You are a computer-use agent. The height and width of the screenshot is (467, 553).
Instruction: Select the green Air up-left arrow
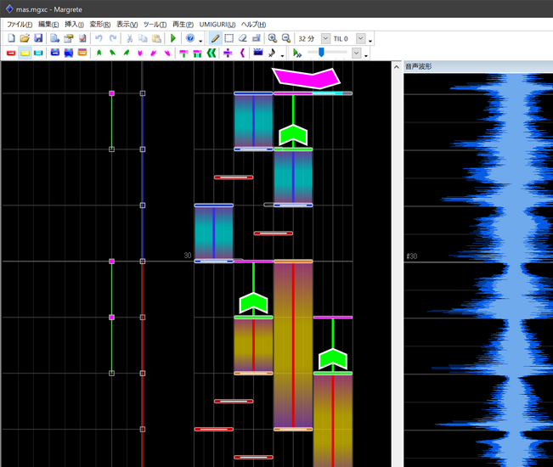(x=112, y=53)
